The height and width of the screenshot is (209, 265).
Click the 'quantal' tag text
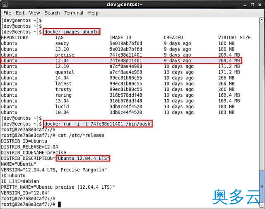coord(65,72)
